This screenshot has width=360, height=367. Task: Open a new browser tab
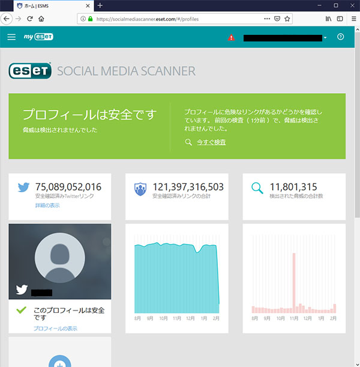(100, 5)
